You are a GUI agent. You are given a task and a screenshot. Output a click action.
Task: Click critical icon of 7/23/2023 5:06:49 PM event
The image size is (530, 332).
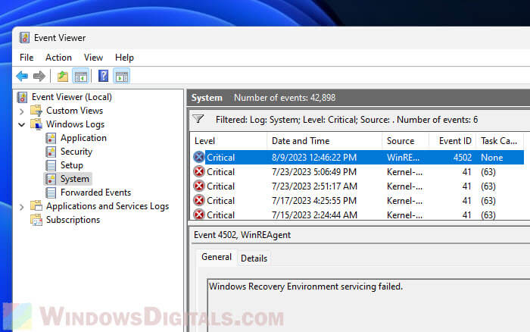point(198,172)
